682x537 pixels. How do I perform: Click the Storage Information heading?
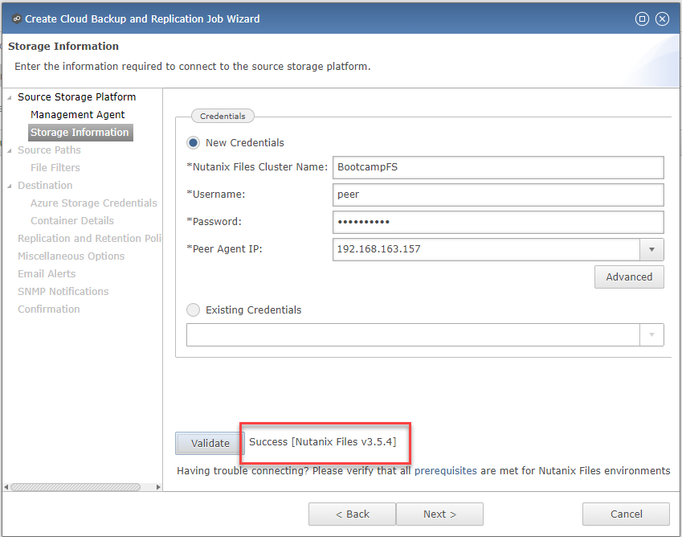pos(63,46)
